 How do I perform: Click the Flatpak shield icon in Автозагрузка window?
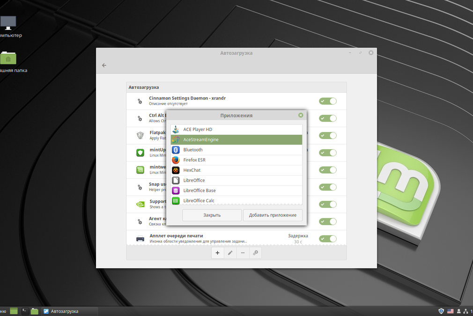pyautogui.click(x=140, y=135)
